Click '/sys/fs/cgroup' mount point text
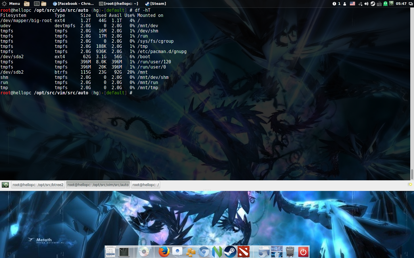Viewport: 414px width, 258px height. coord(156,41)
